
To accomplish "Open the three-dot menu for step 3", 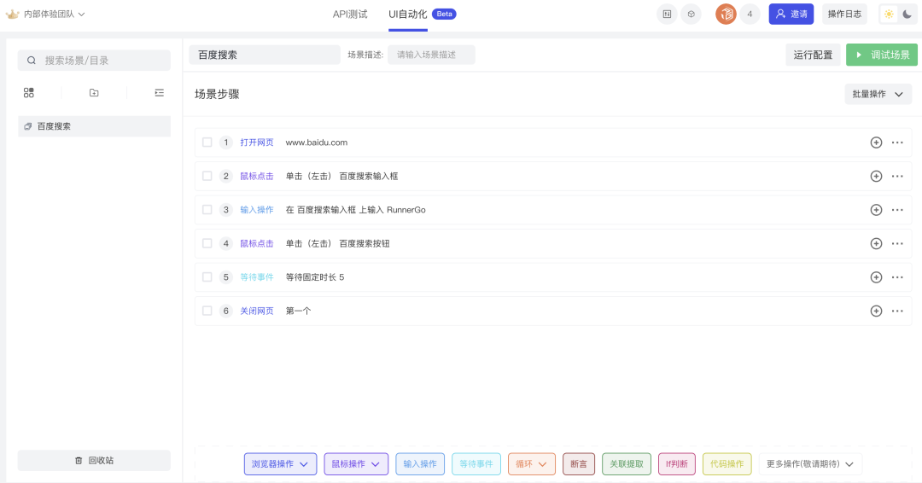I will coord(897,210).
